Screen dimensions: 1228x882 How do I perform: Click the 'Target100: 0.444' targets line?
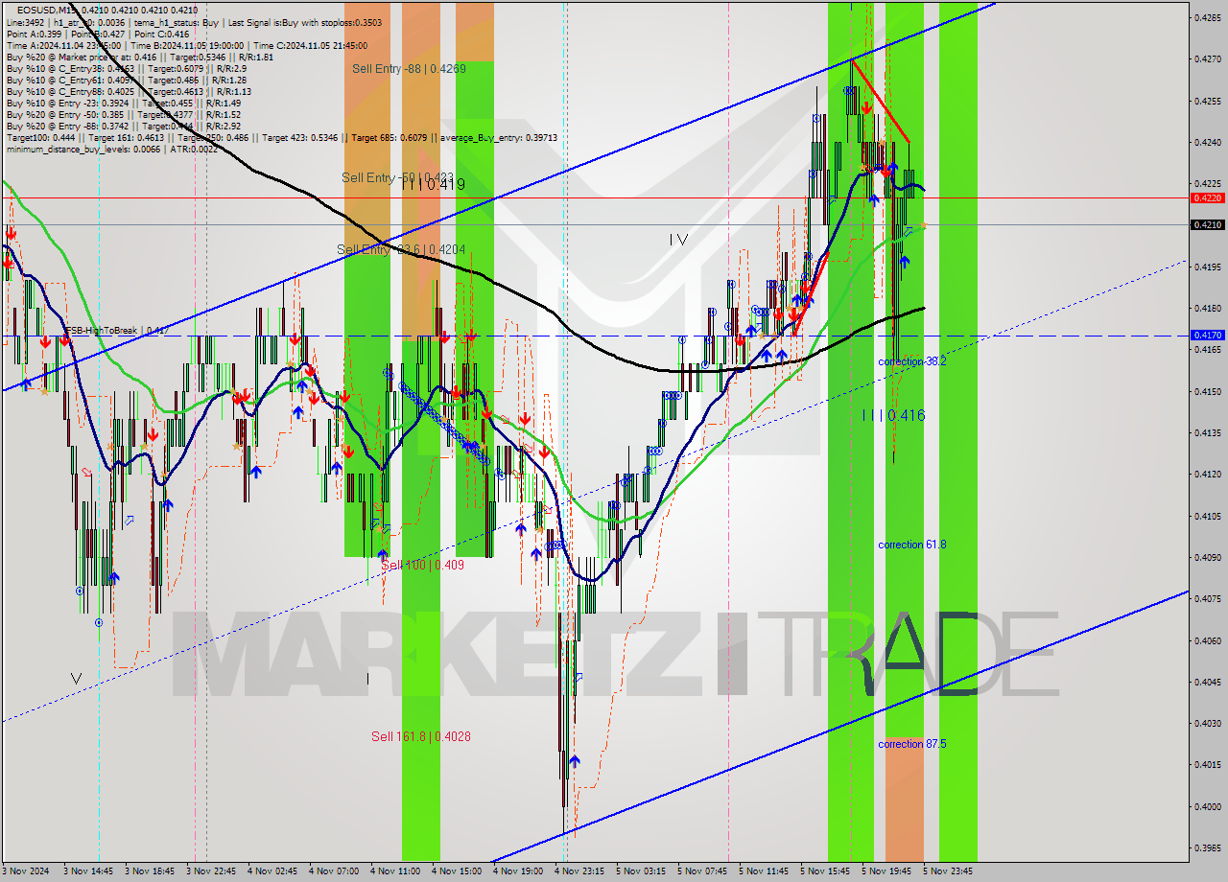click(281, 137)
